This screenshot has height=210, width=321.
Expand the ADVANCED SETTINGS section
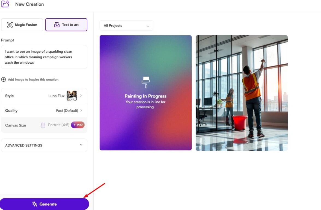pos(44,145)
